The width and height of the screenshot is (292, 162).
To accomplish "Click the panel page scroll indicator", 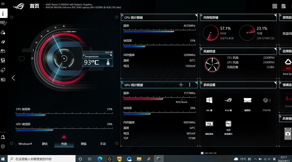I will 209,153.
